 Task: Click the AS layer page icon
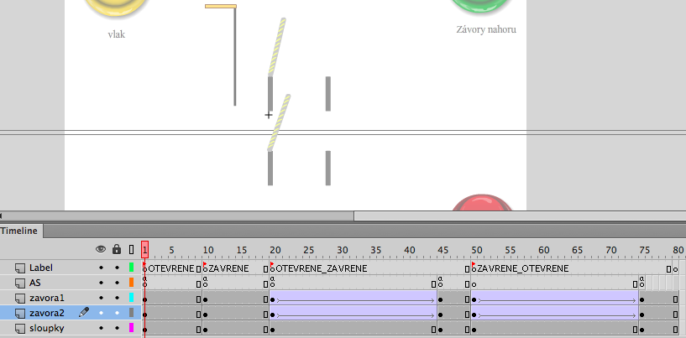[x=19, y=283]
